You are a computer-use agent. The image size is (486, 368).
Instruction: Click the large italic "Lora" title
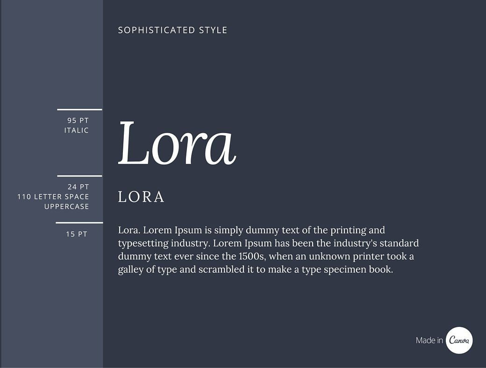(x=177, y=143)
